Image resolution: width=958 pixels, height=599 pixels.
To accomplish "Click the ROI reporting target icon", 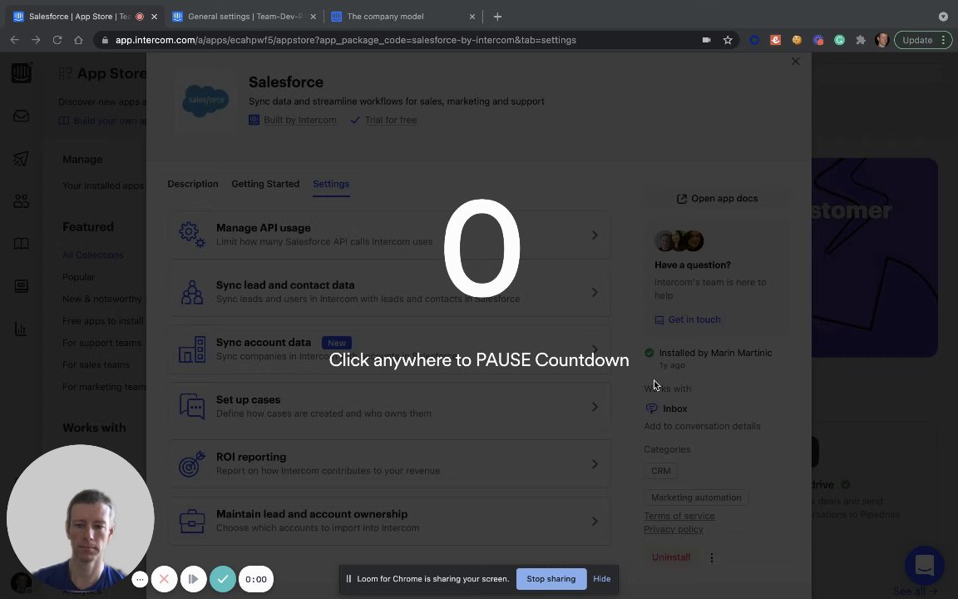I will click(x=192, y=464).
